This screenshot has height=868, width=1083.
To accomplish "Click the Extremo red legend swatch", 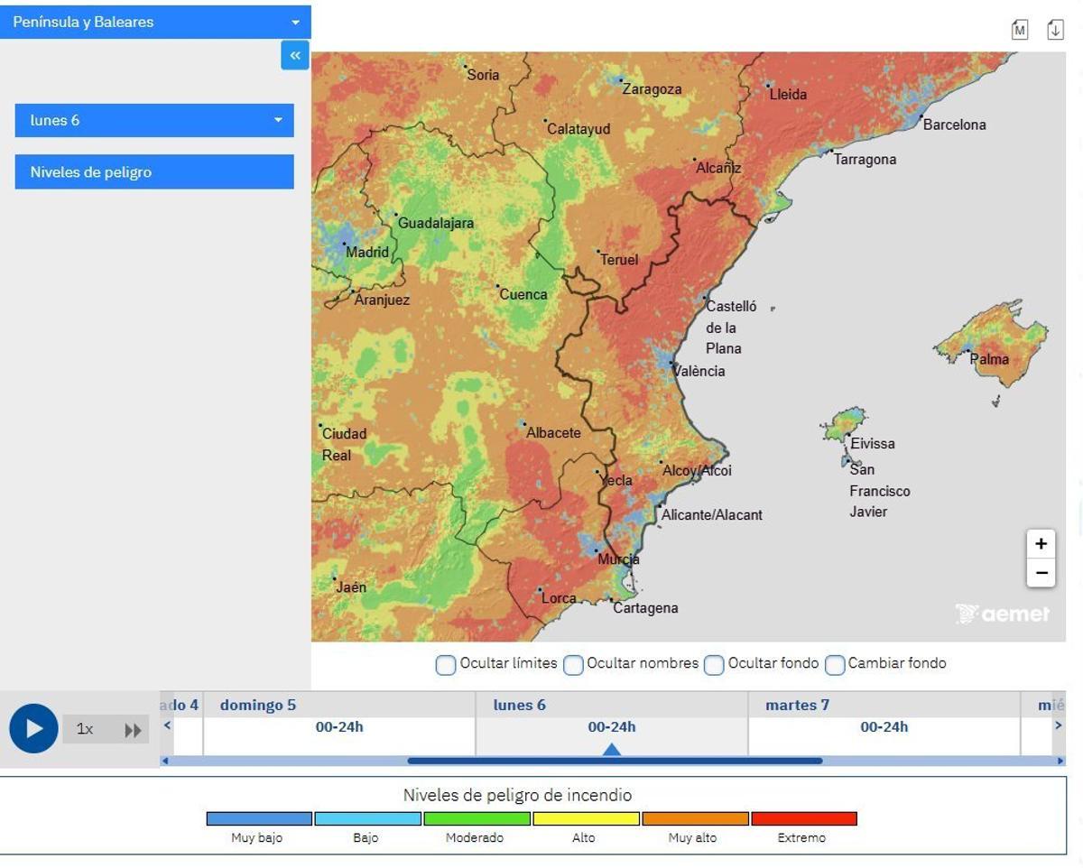I will pos(804,818).
